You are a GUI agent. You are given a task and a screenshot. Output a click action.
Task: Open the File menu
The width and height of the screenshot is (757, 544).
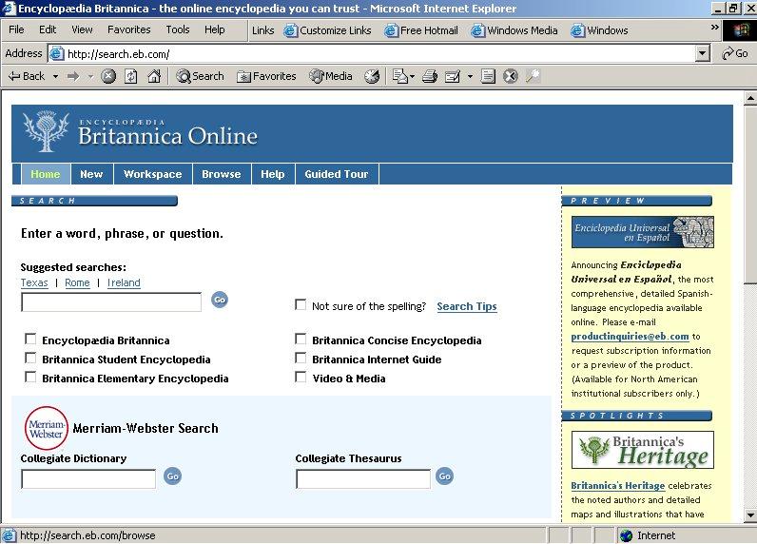[16, 29]
